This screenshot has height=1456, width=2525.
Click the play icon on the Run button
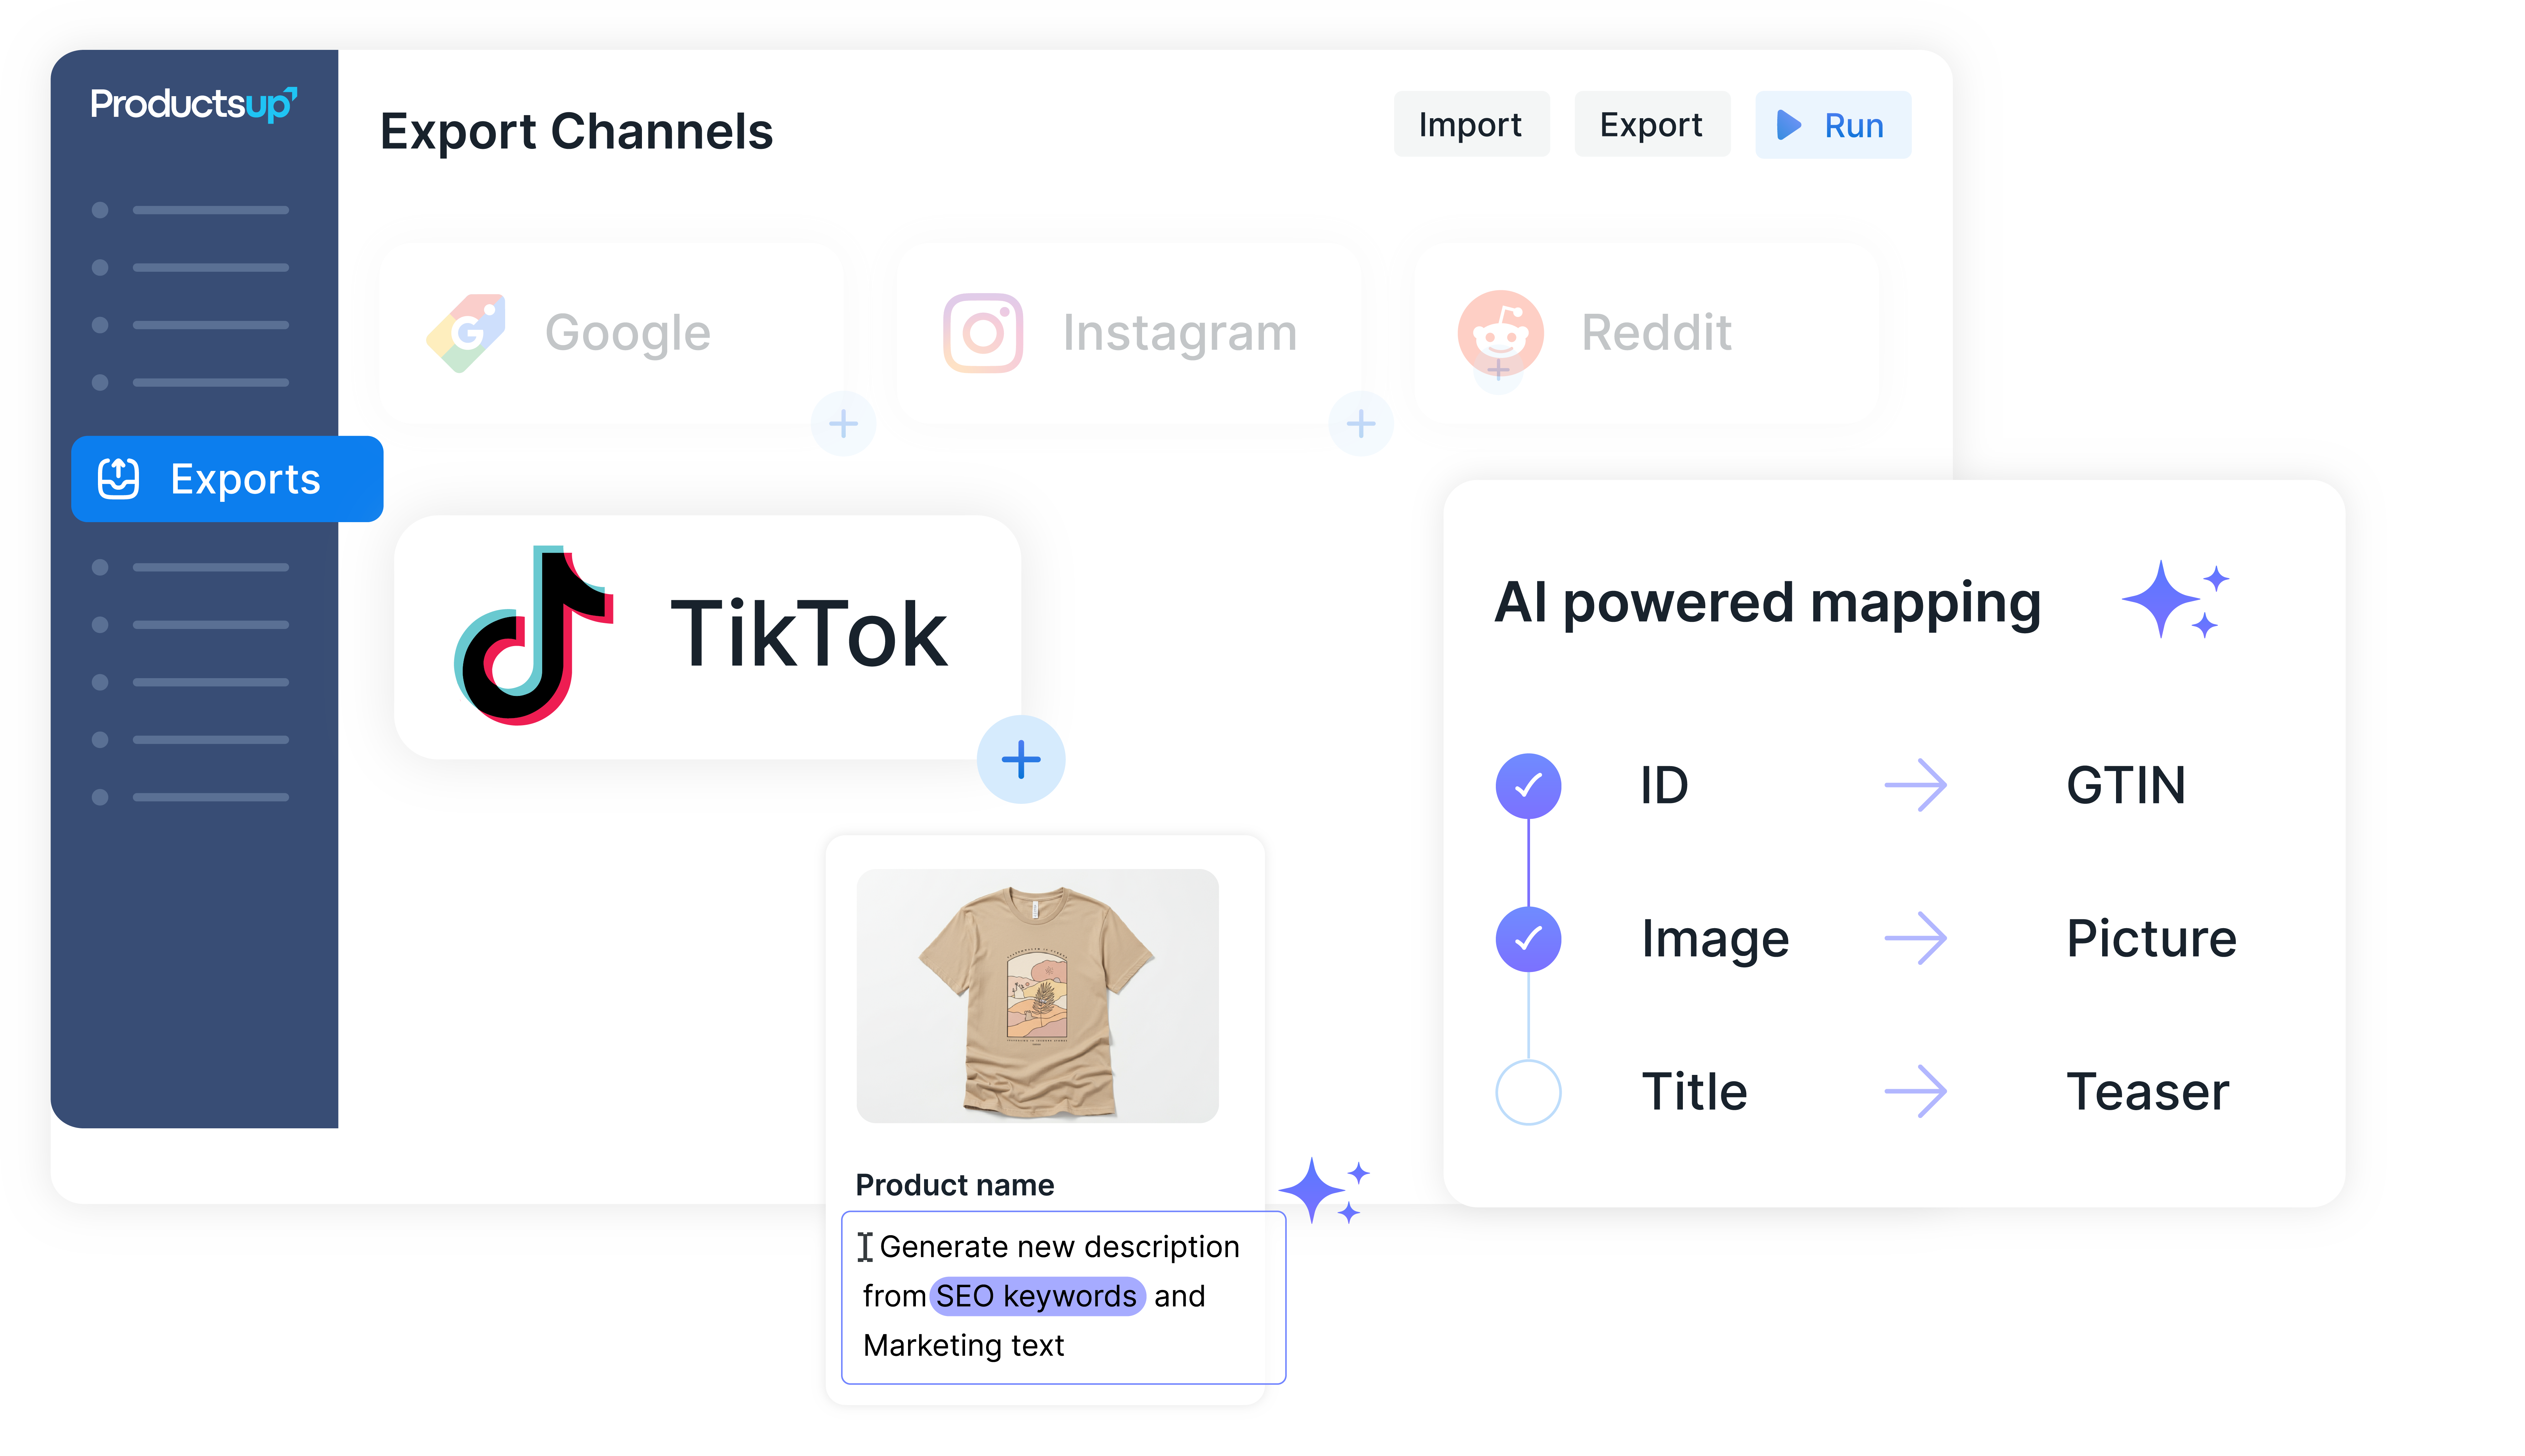(1789, 125)
